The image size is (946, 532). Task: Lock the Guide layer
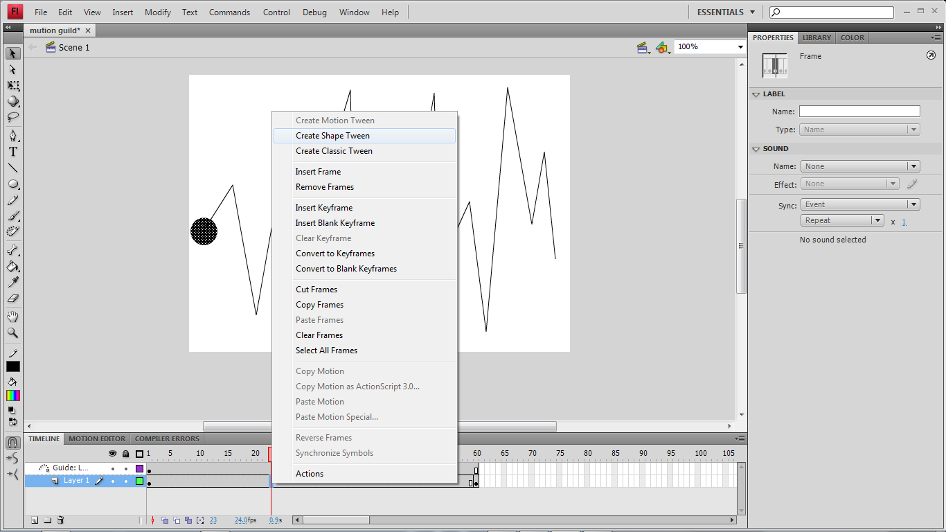point(125,468)
